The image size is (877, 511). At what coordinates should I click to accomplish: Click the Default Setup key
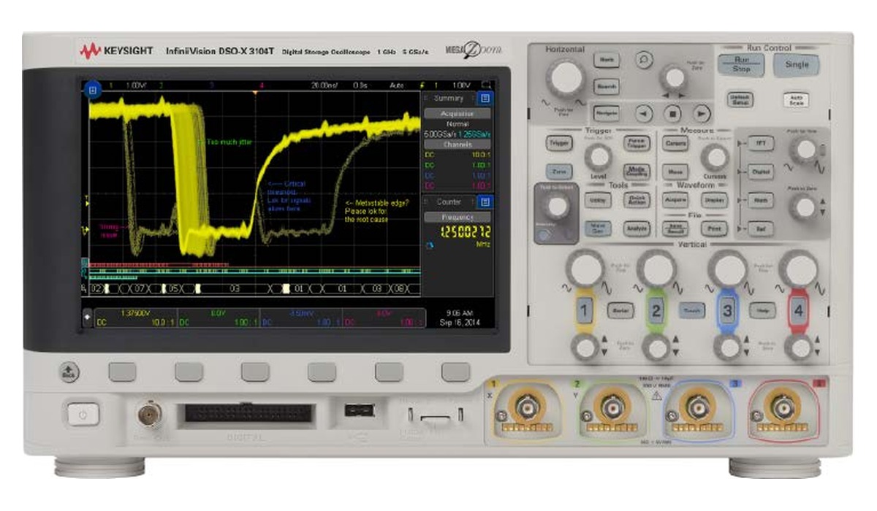tap(740, 100)
